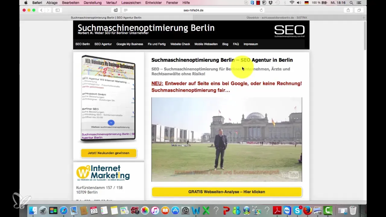Open the Bearbeiten menu
Image resolution: width=386 pixels, height=217 pixels.
[71, 3]
